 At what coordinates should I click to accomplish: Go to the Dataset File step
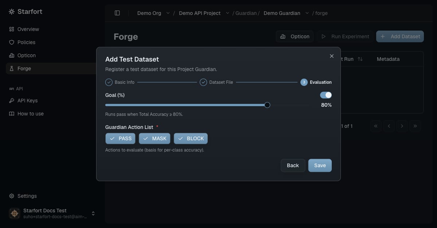pos(216,82)
